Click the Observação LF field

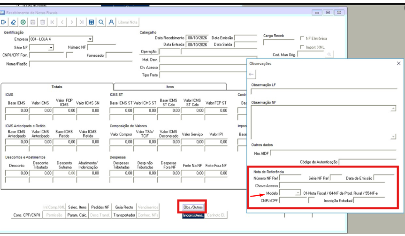click(x=324, y=91)
